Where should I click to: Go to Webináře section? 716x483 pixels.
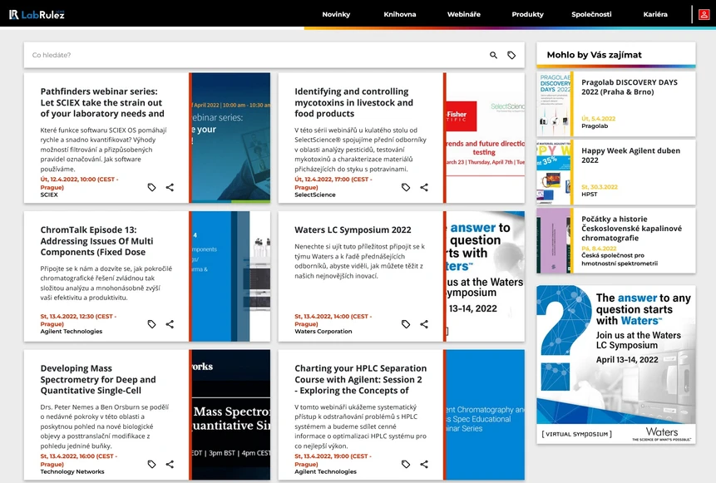[x=463, y=14]
